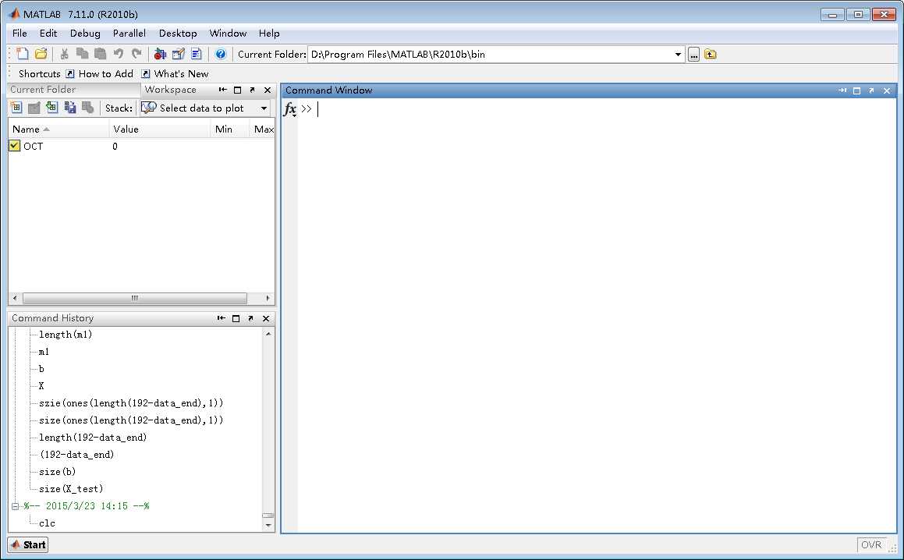Screen dimensions: 904x560
Task: Open the What's New shortcut
Action: [x=175, y=74]
